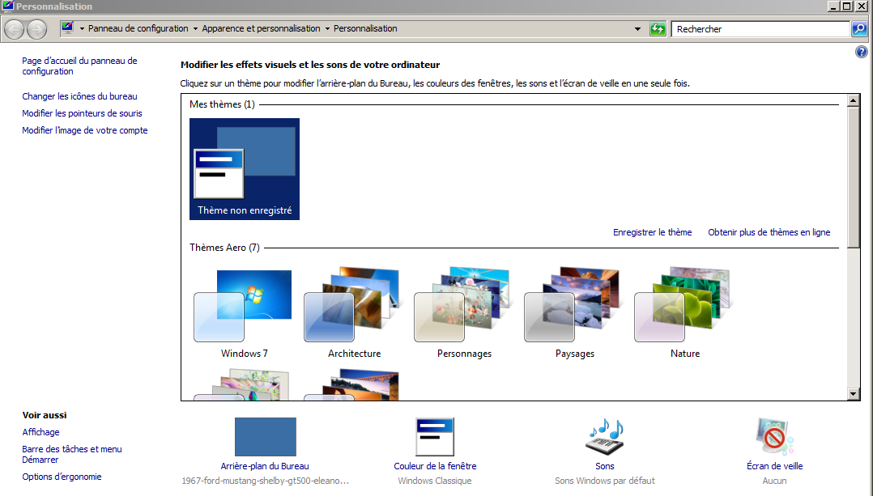Click the 1967-ford-mustang wallpaper filename
The width and height of the screenshot is (873, 496).
265,481
